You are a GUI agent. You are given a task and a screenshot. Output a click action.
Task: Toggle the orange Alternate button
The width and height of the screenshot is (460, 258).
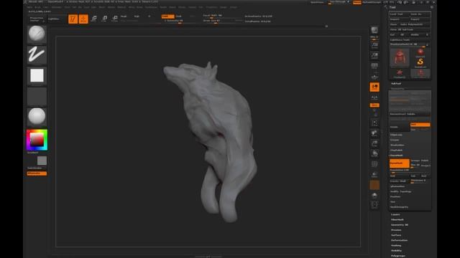[x=37, y=173]
